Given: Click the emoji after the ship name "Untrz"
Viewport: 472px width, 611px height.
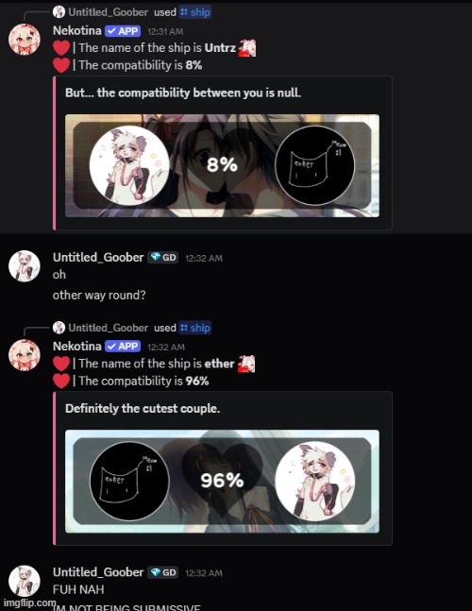Looking at the screenshot, I should [247, 48].
